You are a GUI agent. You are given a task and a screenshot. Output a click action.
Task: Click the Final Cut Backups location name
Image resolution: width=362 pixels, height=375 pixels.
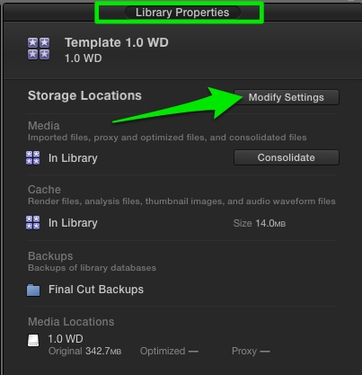click(x=96, y=290)
